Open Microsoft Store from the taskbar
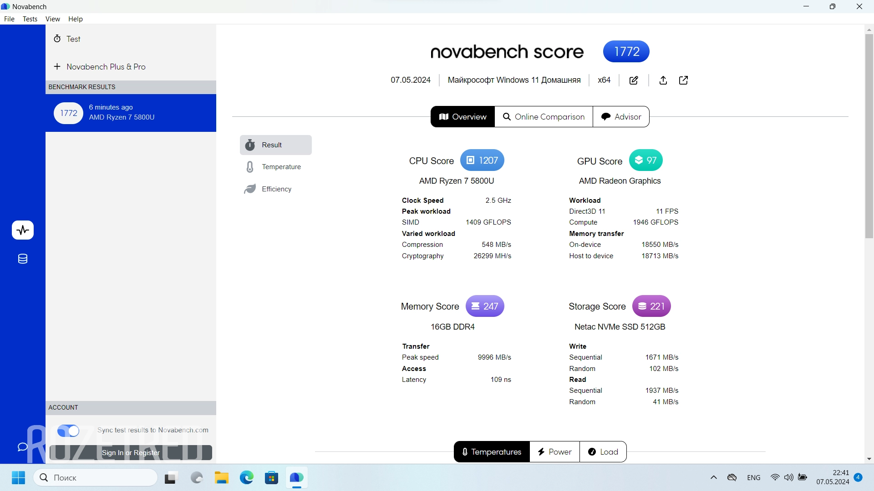This screenshot has width=874, height=491. click(x=272, y=478)
